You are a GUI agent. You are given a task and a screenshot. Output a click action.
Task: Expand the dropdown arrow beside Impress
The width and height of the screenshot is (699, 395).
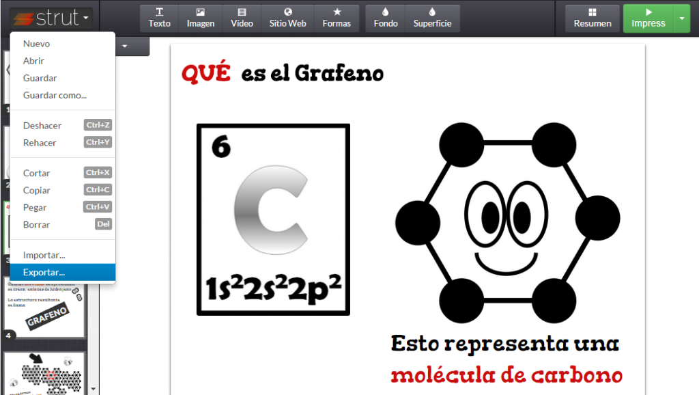682,18
